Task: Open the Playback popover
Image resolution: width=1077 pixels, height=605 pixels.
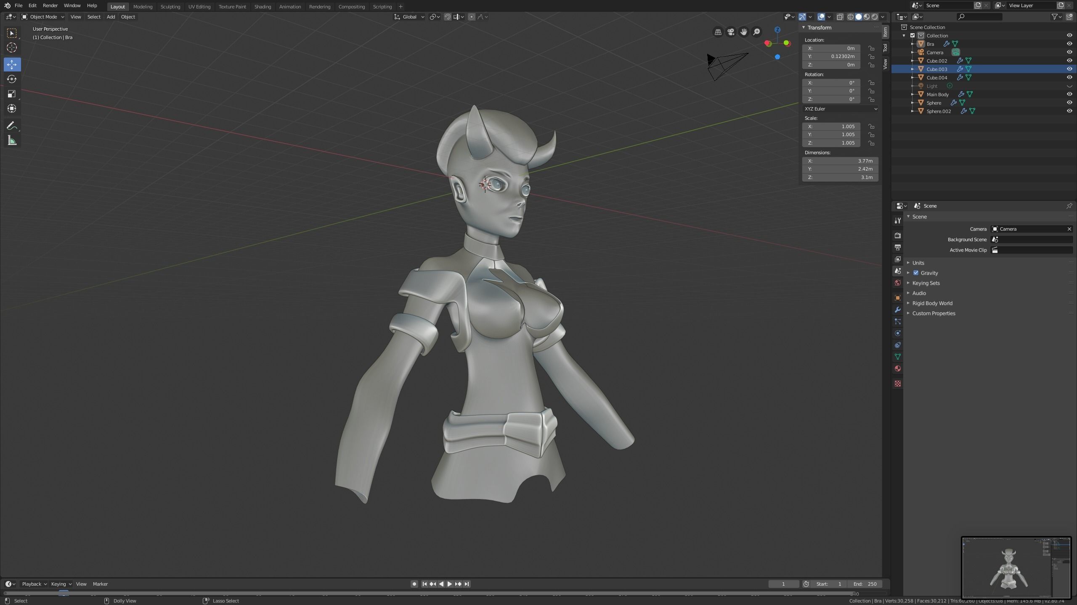Action: click(x=34, y=584)
